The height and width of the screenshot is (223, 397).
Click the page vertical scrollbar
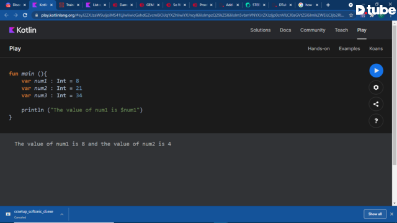pos(395,95)
